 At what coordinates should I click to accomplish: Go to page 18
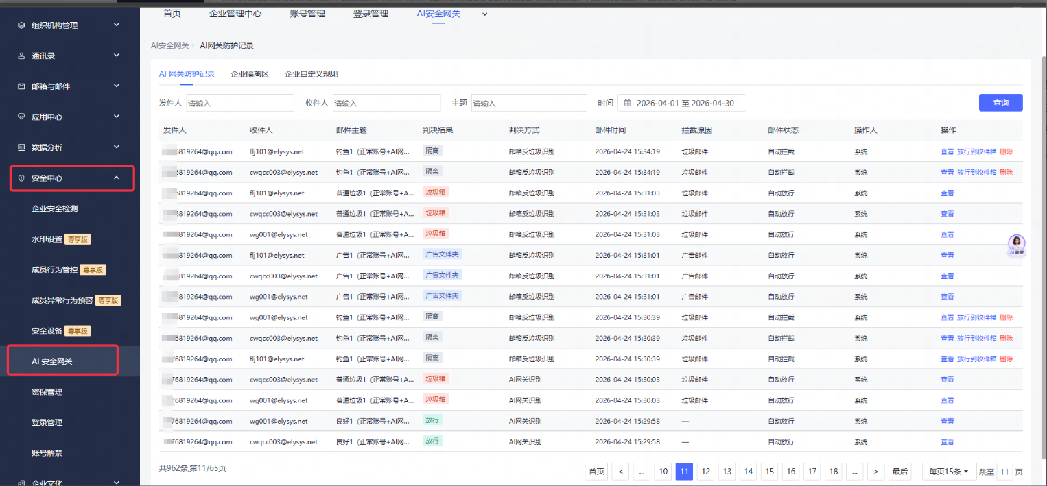(x=834, y=471)
